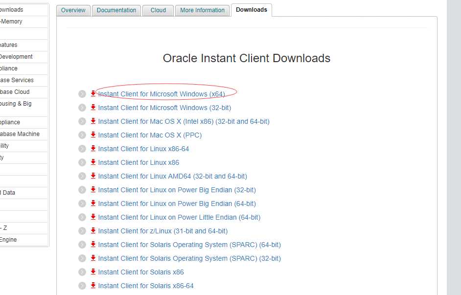
Task: Click download icon for z/Linux client
Action: click(93, 230)
